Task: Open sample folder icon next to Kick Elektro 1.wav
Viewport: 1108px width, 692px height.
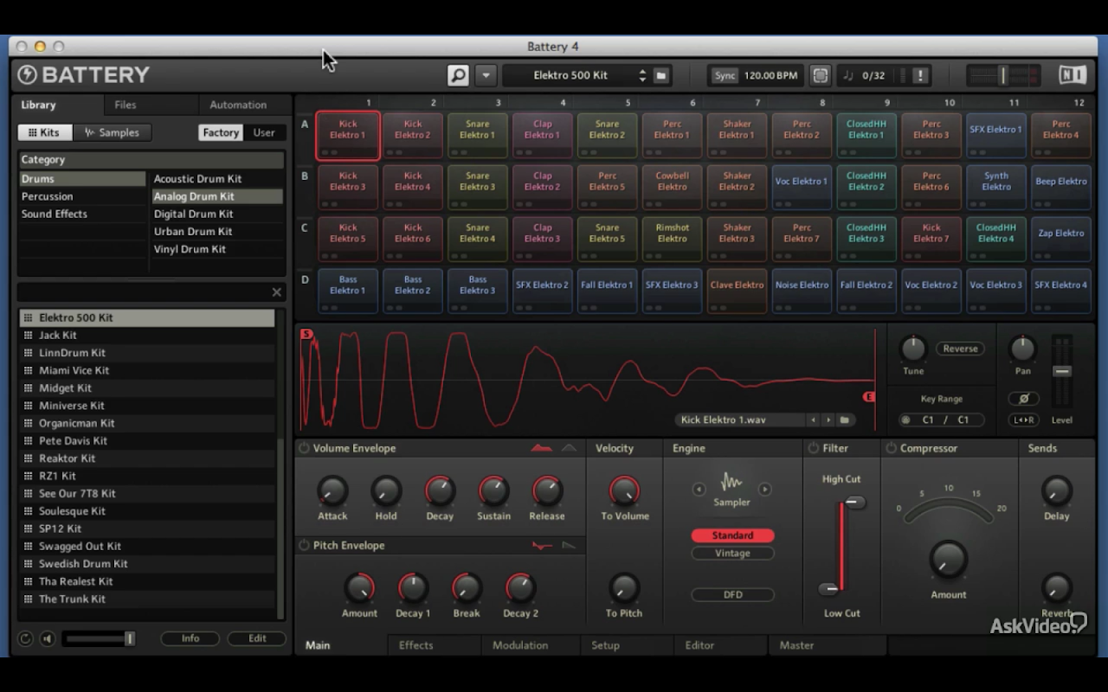Action: pos(844,420)
